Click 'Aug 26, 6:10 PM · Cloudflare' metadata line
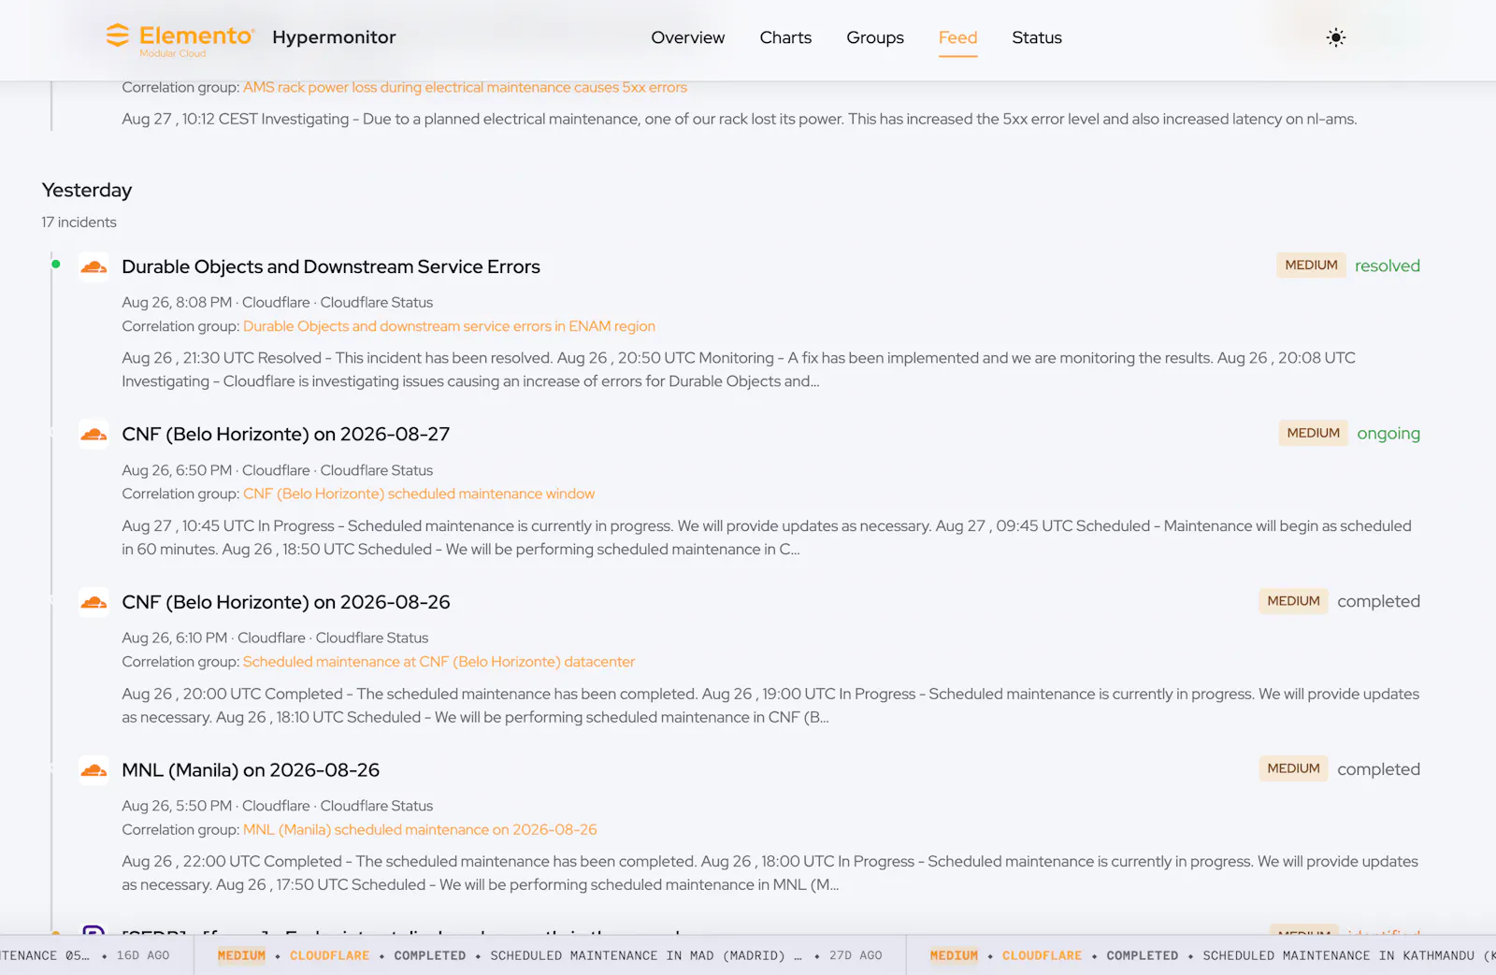This screenshot has height=975, width=1496. (275, 638)
